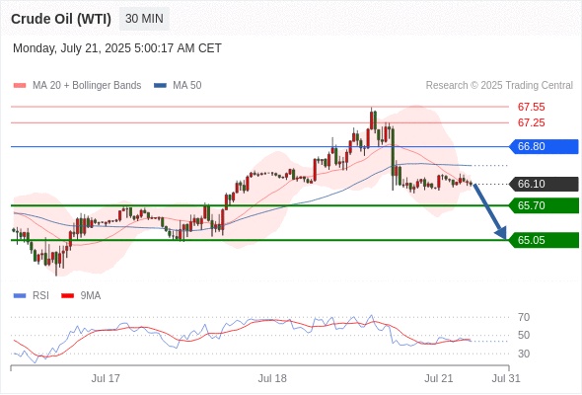The width and height of the screenshot is (582, 395).
Task: Select the 66.80 blue pivot price tag
Action: [x=543, y=146]
